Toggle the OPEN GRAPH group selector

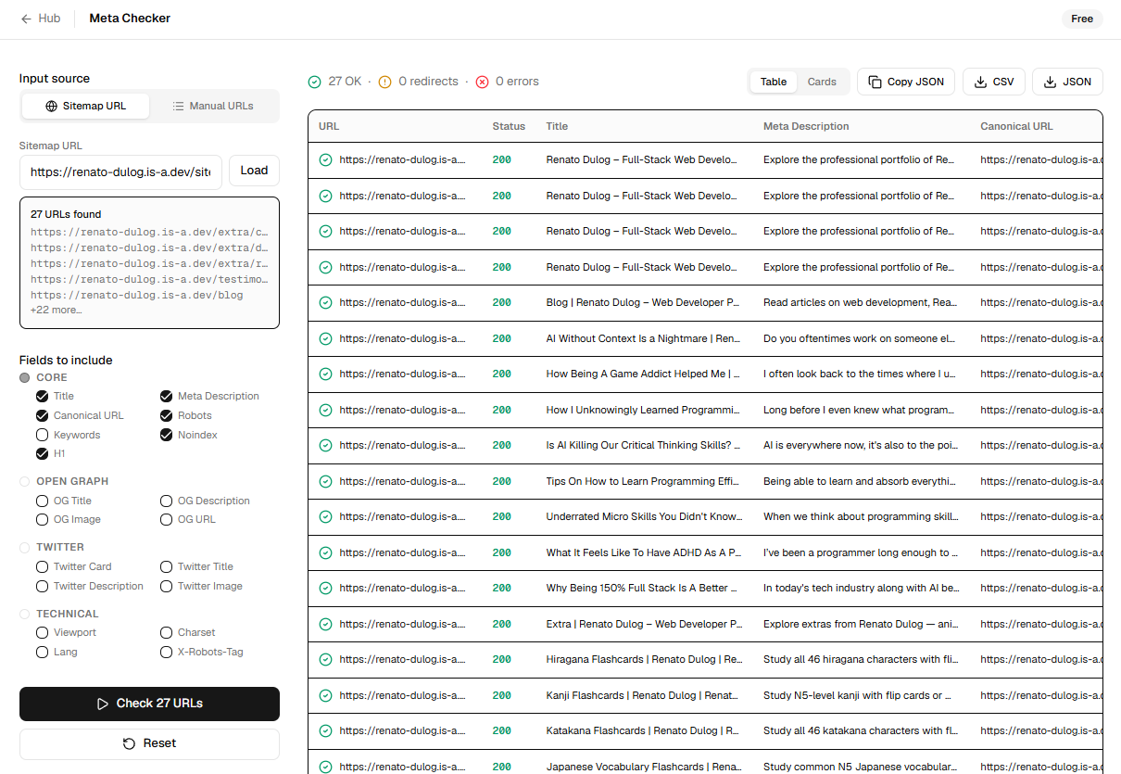[x=25, y=481]
